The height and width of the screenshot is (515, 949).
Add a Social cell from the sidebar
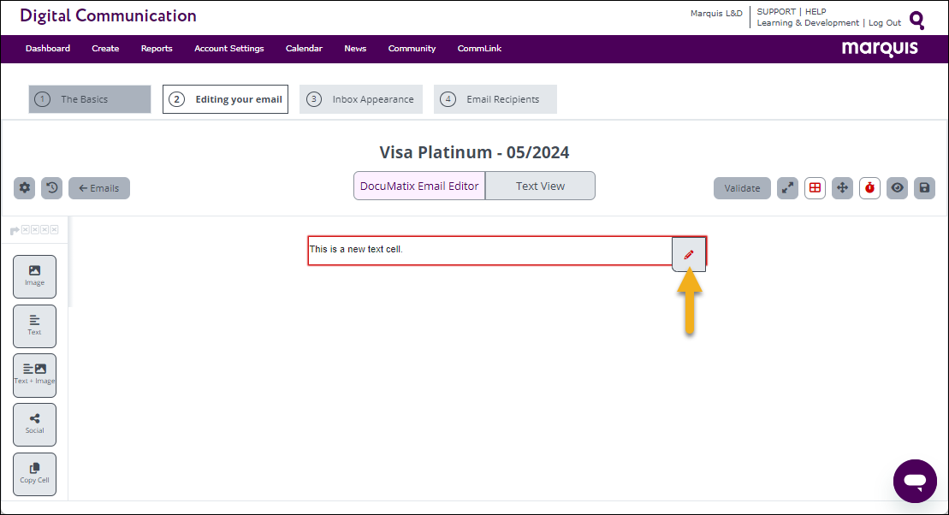tap(34, 424)
